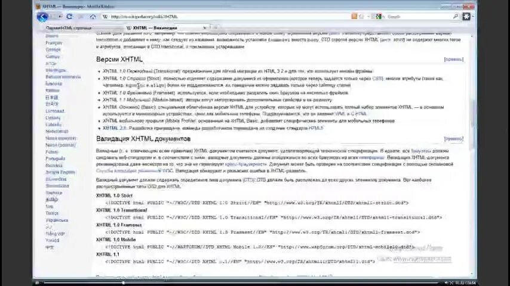510x286 pixels.
Task: Click the orange RSS feed icon in the address bar
Action: (x=354, y=16)
